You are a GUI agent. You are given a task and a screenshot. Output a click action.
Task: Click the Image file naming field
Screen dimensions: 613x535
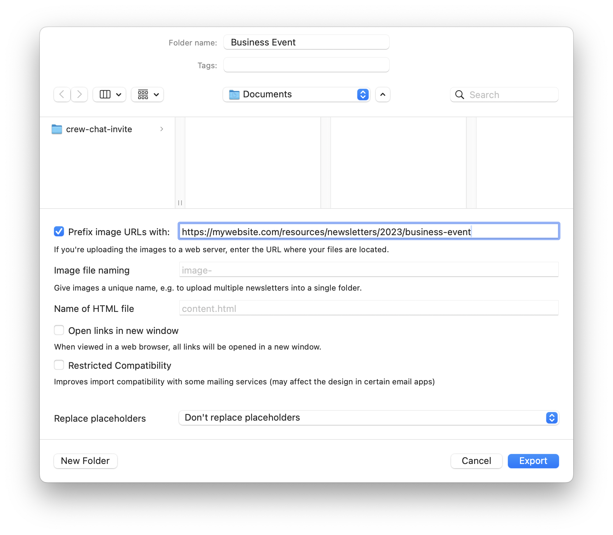368,270
